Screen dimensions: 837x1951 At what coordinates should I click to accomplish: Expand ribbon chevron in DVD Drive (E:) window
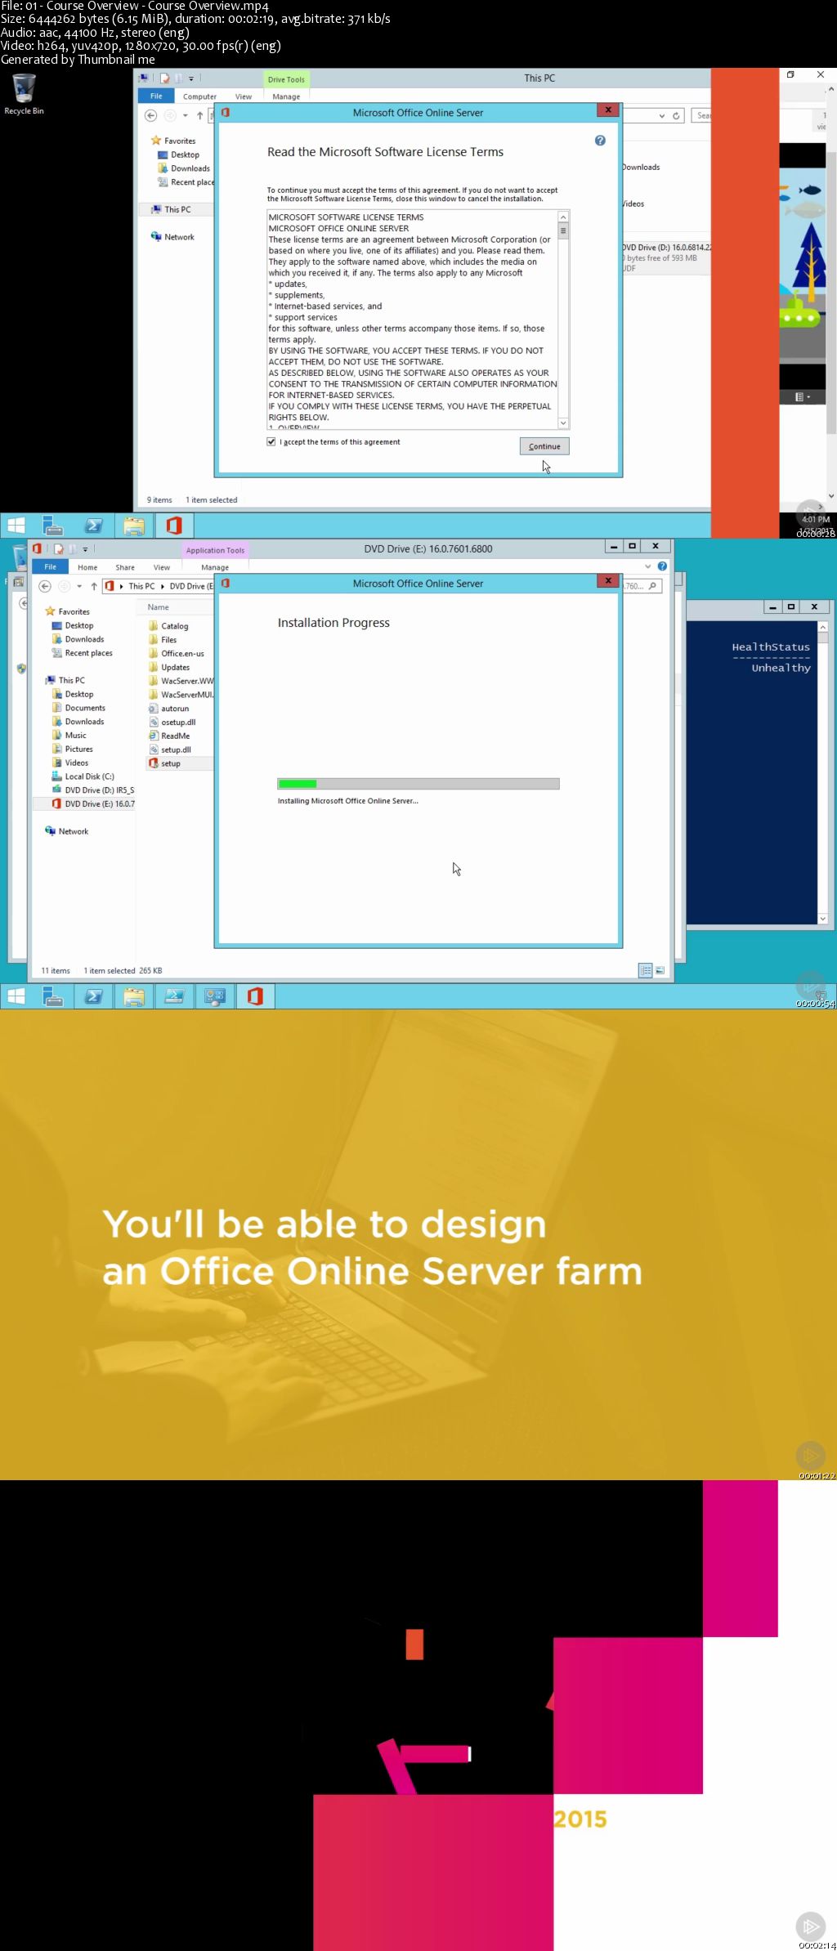[x=648, y=566]
